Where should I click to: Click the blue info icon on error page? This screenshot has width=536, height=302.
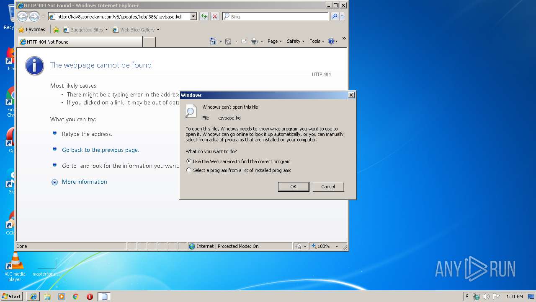tap(34, 66)
